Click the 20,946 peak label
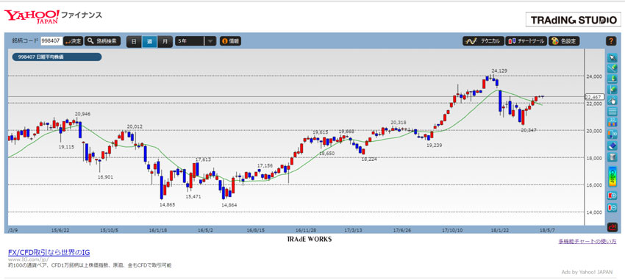The image size is (625, 280). [82, 114]
